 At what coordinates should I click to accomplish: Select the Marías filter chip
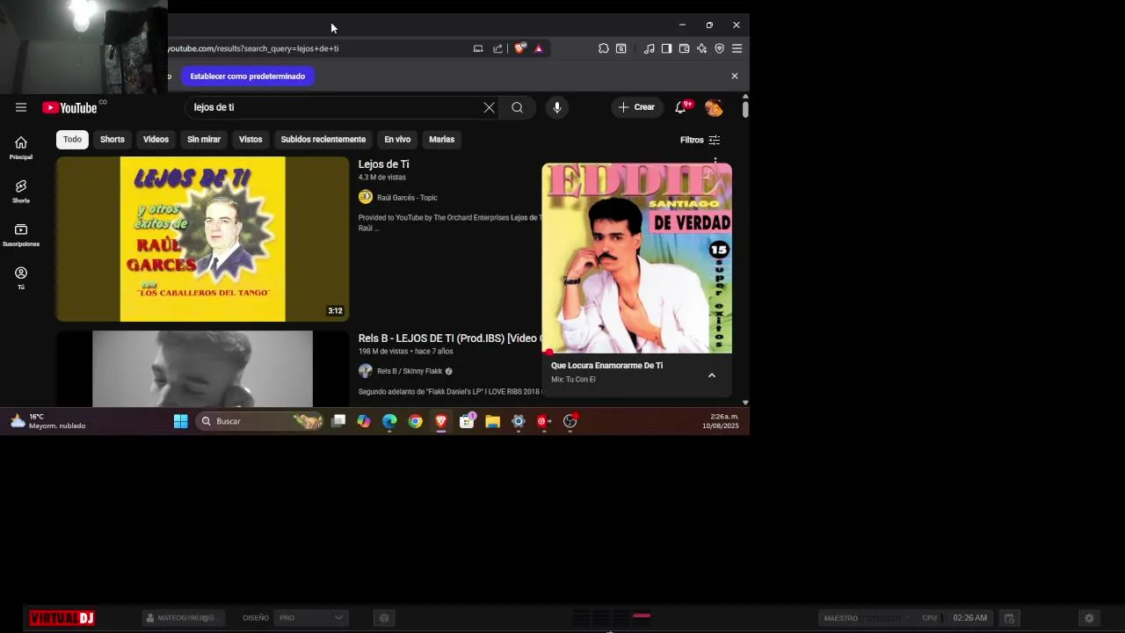(x=441, y=139)
